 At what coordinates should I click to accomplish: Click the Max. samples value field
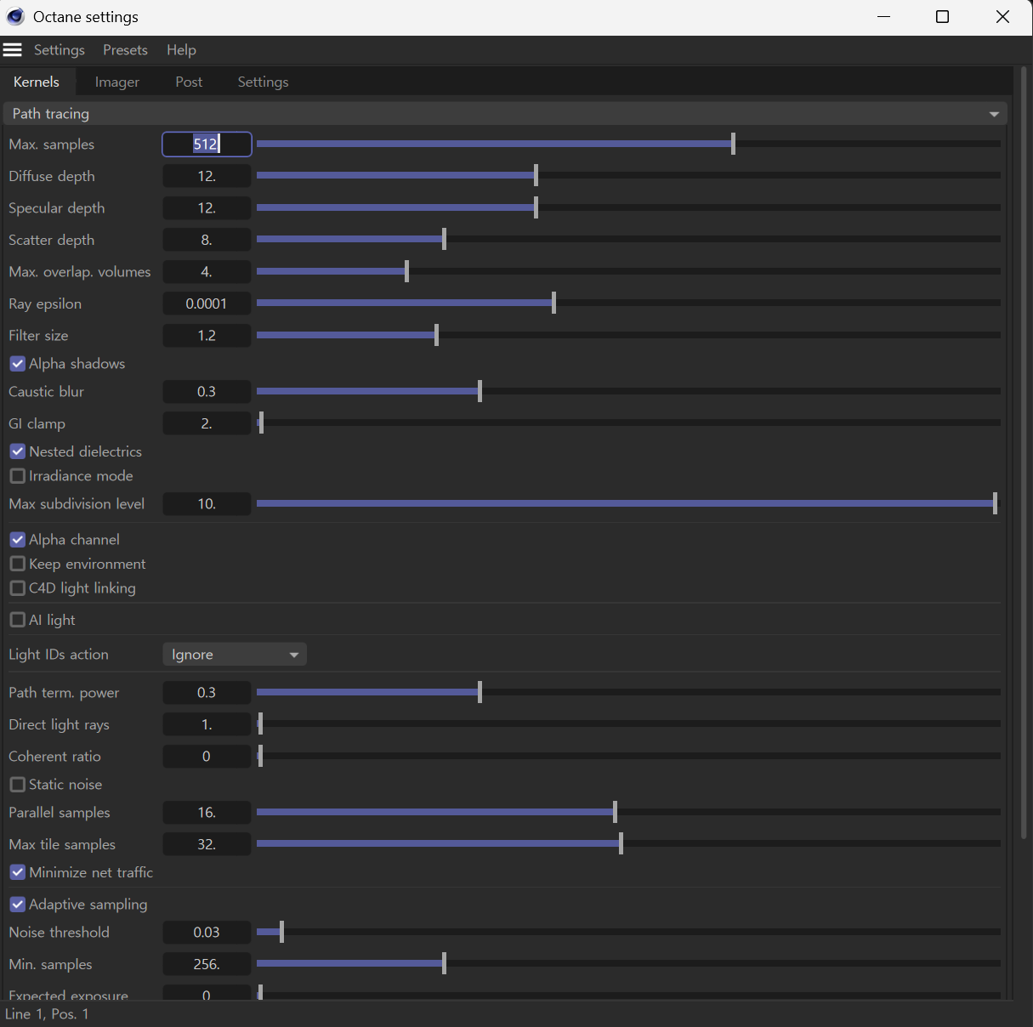pyautogui.click(x=207, y=145)
